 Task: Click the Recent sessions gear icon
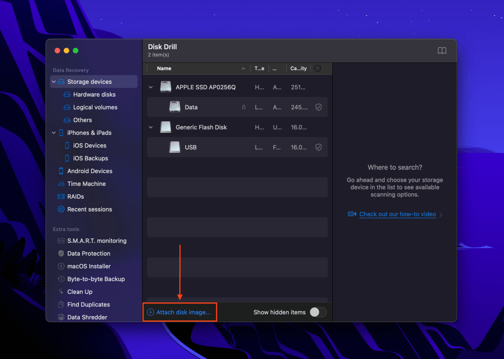click(x=61, y=209)
